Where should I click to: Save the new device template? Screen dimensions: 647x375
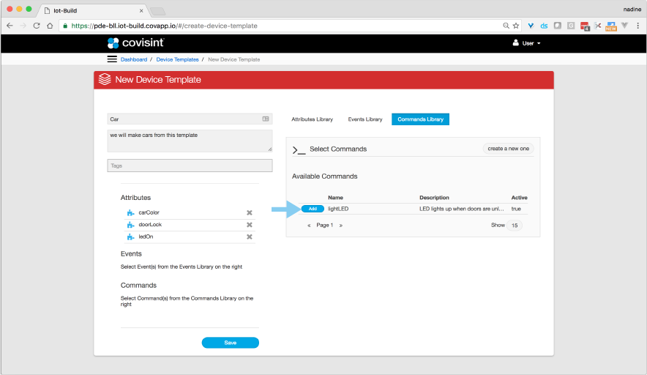pyautogui.click(x=230, y=343)
